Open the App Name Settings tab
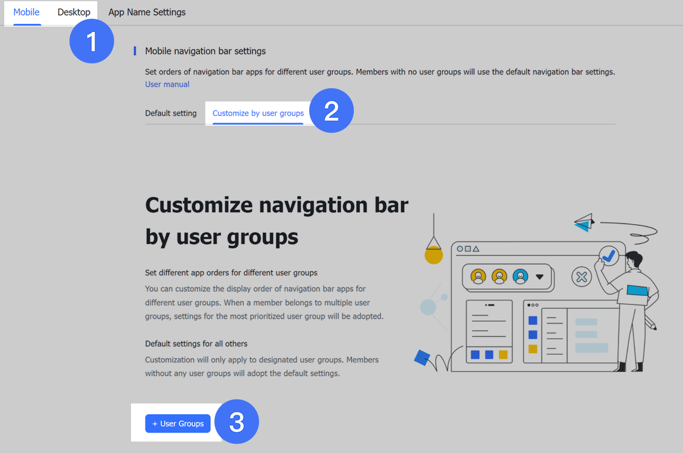Viewport: 683px width, 453px height. (147, 11)
